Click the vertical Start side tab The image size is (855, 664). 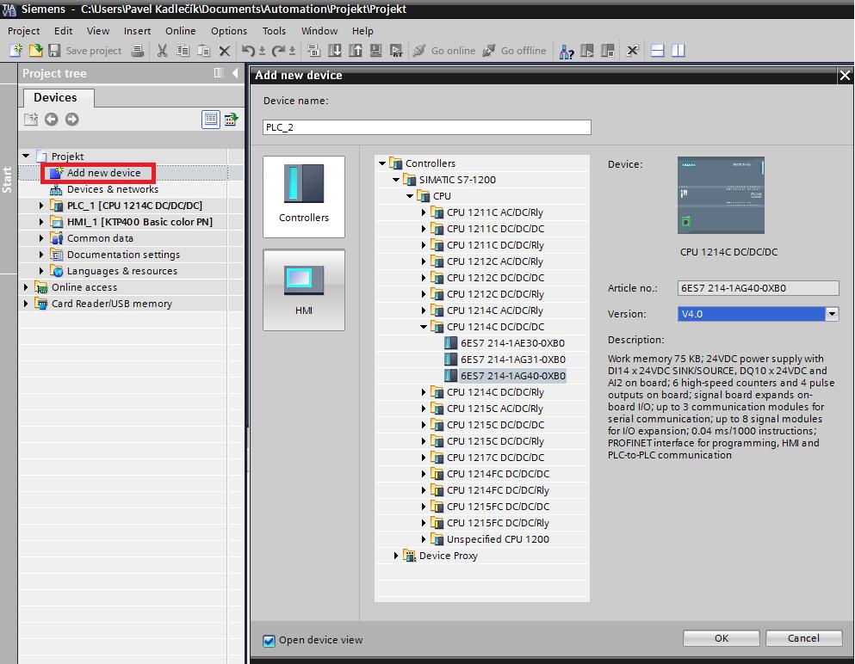point(7,180)
